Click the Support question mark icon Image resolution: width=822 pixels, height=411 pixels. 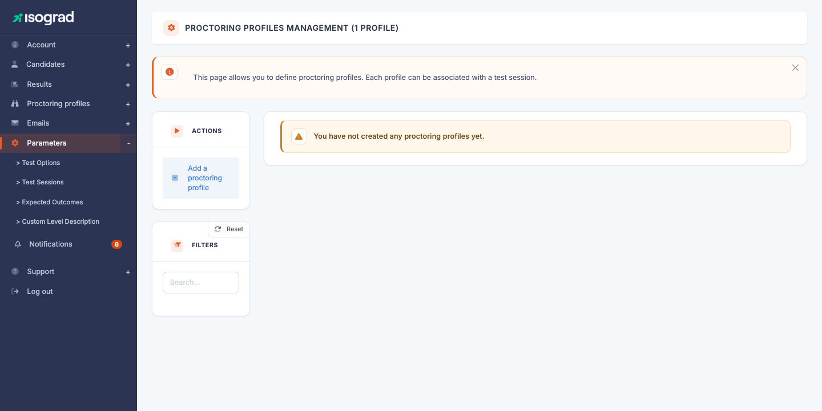point(15,271)
